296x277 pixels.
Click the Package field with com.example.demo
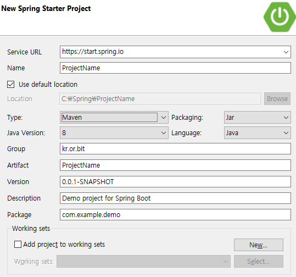click(x=175, y=214)
